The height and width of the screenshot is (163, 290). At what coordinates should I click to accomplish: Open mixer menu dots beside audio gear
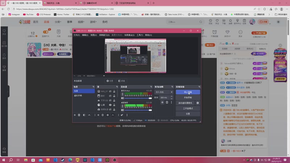(x=127, y=115)
